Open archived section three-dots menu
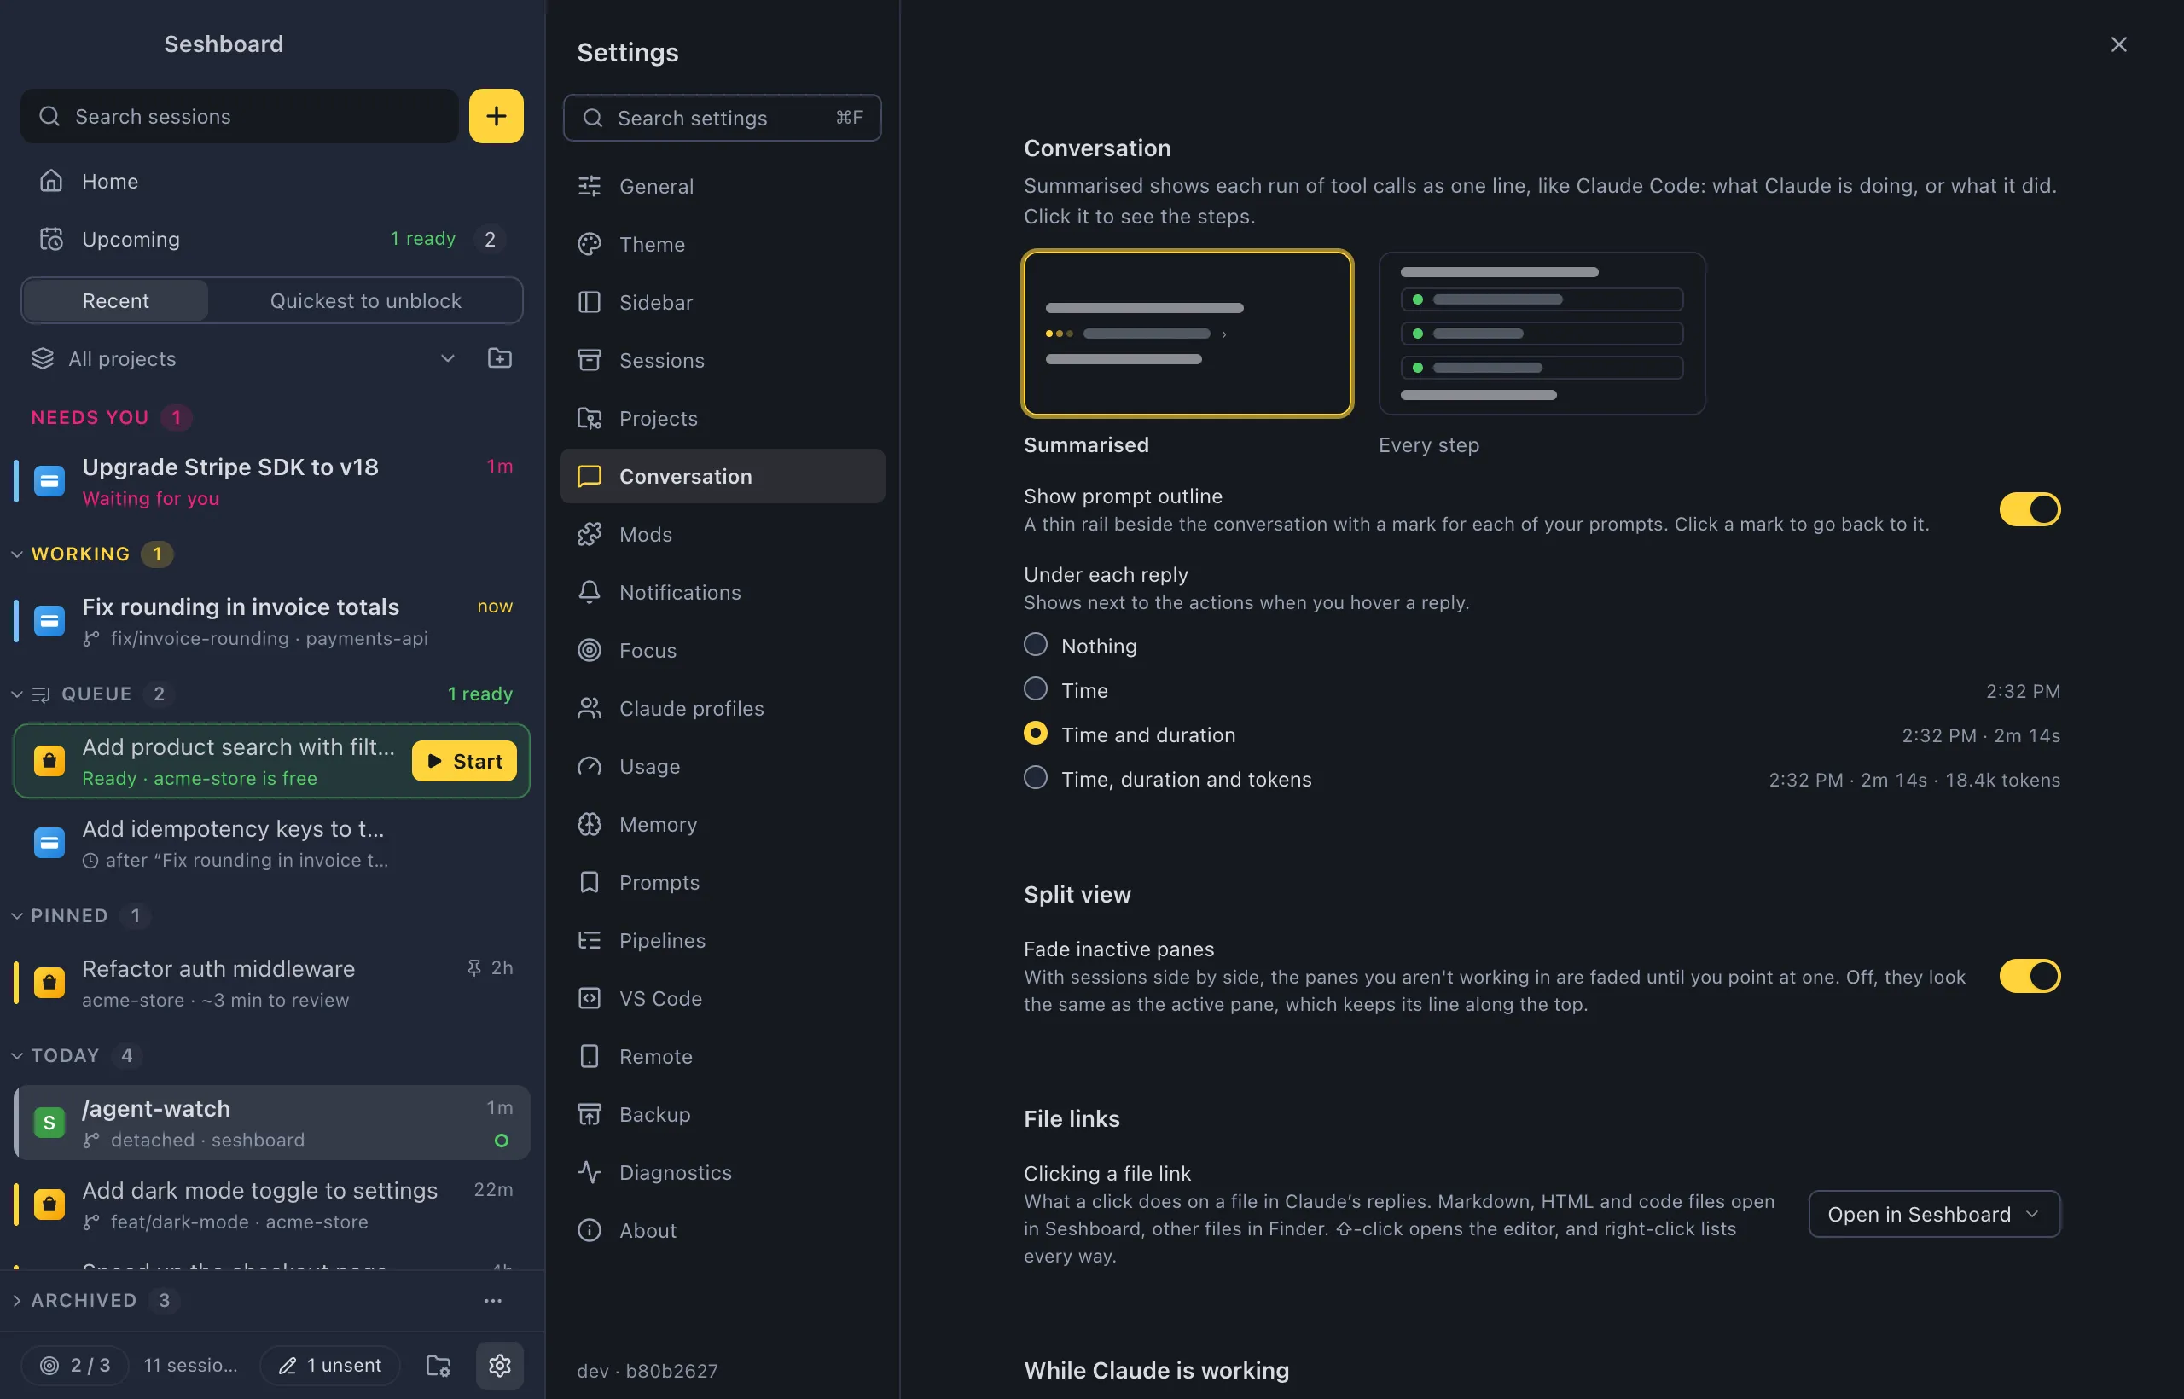2184x1399 pixels. (493, 1300)
